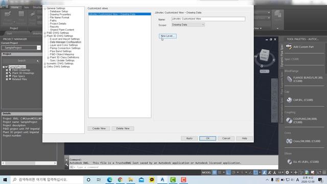Click the Microsoft Edge taskbar icon

[109, 179]
